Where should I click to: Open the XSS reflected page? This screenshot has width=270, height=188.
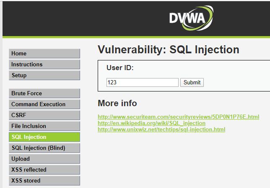(44, 170)
